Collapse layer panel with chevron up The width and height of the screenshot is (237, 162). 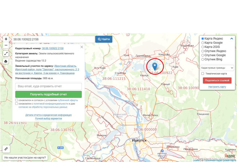pos(232,39)
